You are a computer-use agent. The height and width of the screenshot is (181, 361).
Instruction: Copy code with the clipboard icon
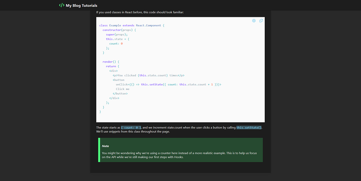click(x=261, y=21)
